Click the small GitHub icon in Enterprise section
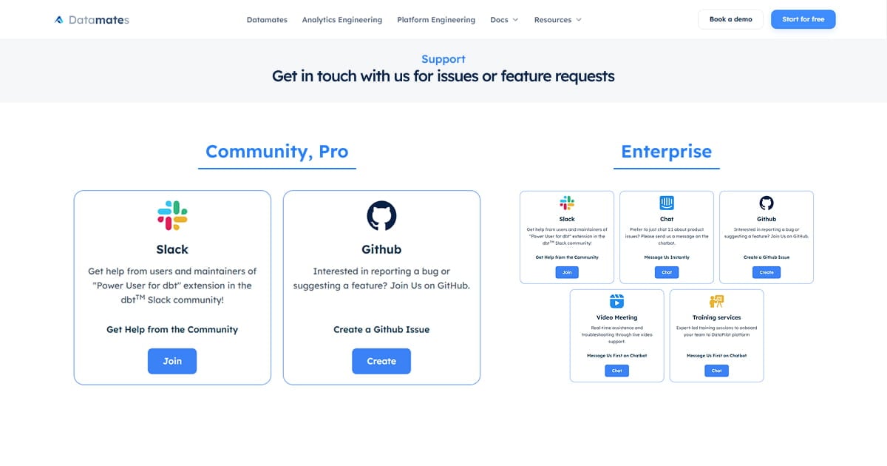Viewport: 887px width, 466px height. pos(767,203)
